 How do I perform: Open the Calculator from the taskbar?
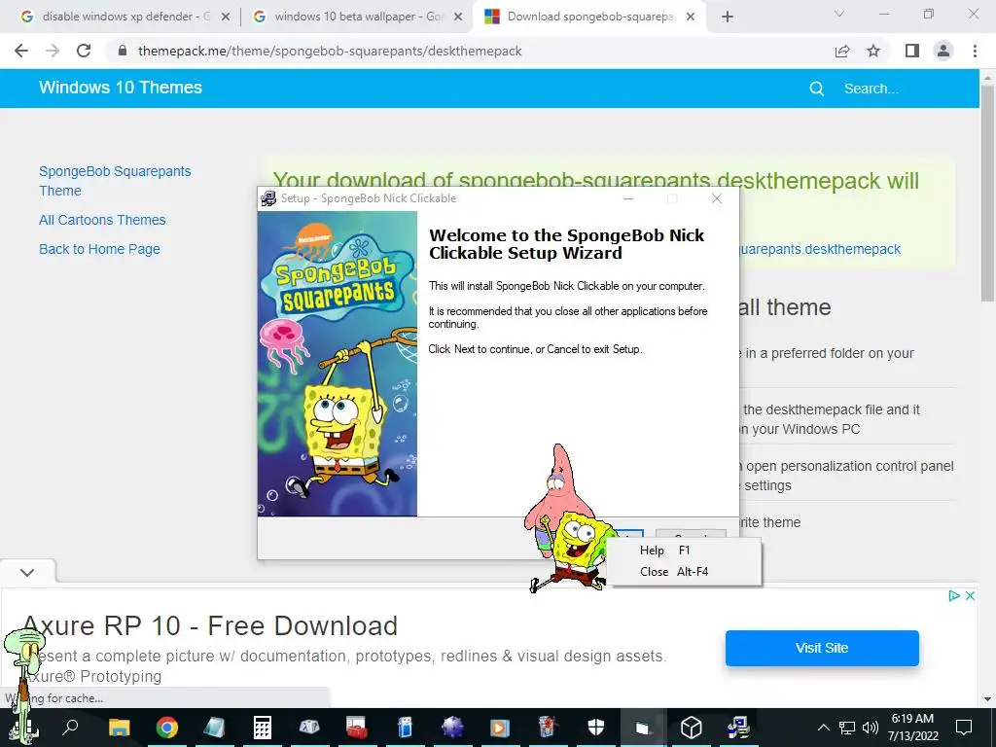(263, 728)
